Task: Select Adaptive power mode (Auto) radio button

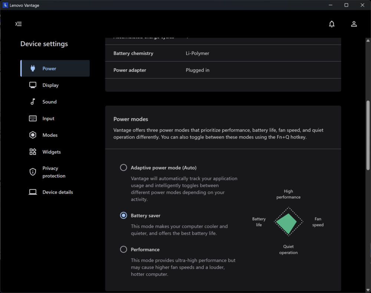Action: [124, 168]
